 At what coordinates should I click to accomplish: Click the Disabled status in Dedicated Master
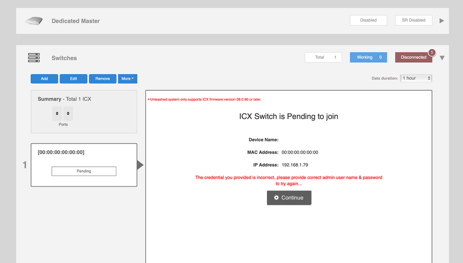[368, 20]
